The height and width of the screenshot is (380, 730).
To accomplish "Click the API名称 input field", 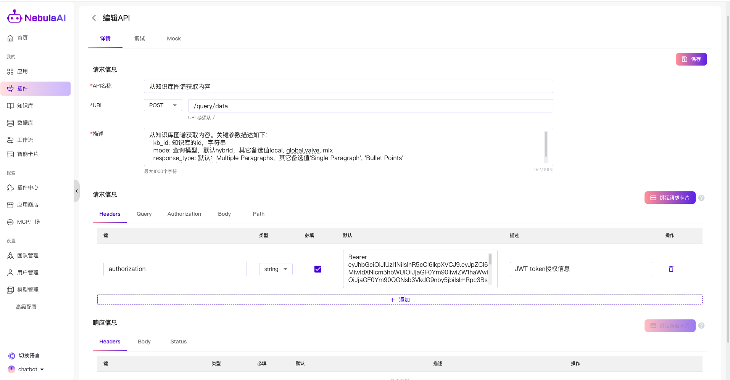I will coord(348,87).
